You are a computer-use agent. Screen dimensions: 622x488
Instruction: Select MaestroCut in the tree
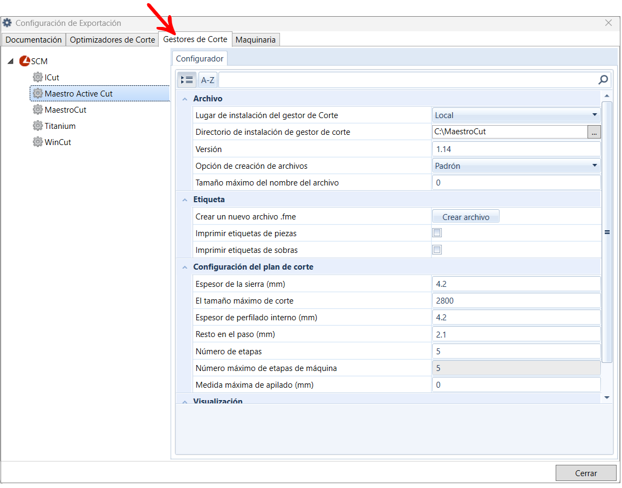65,110
